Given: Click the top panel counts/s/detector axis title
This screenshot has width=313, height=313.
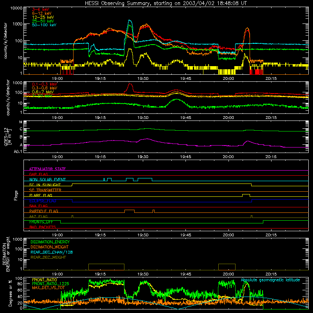Looking at the screenshot, I should (5, 41).
